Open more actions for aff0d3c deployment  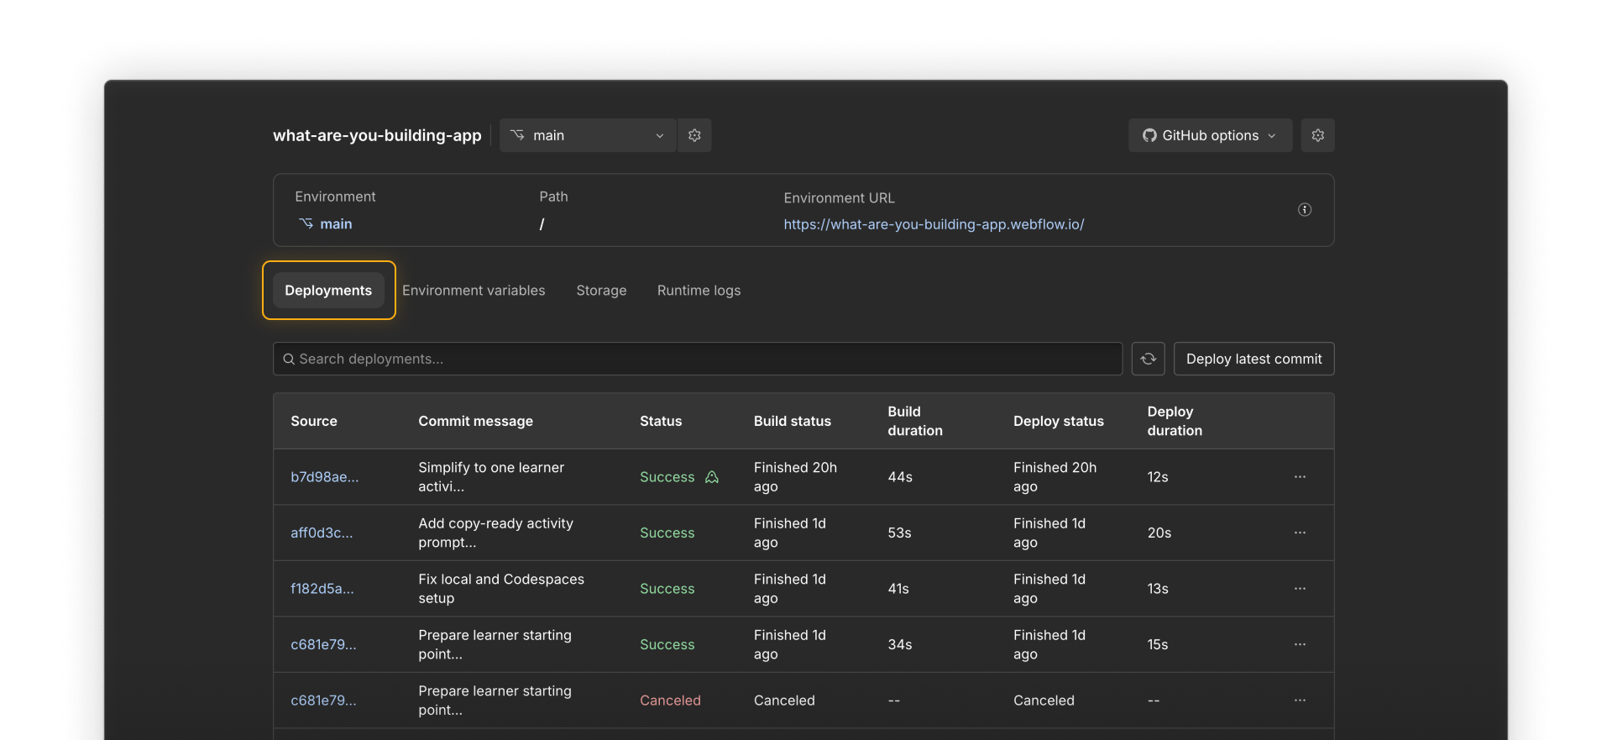click(1300, 533)
